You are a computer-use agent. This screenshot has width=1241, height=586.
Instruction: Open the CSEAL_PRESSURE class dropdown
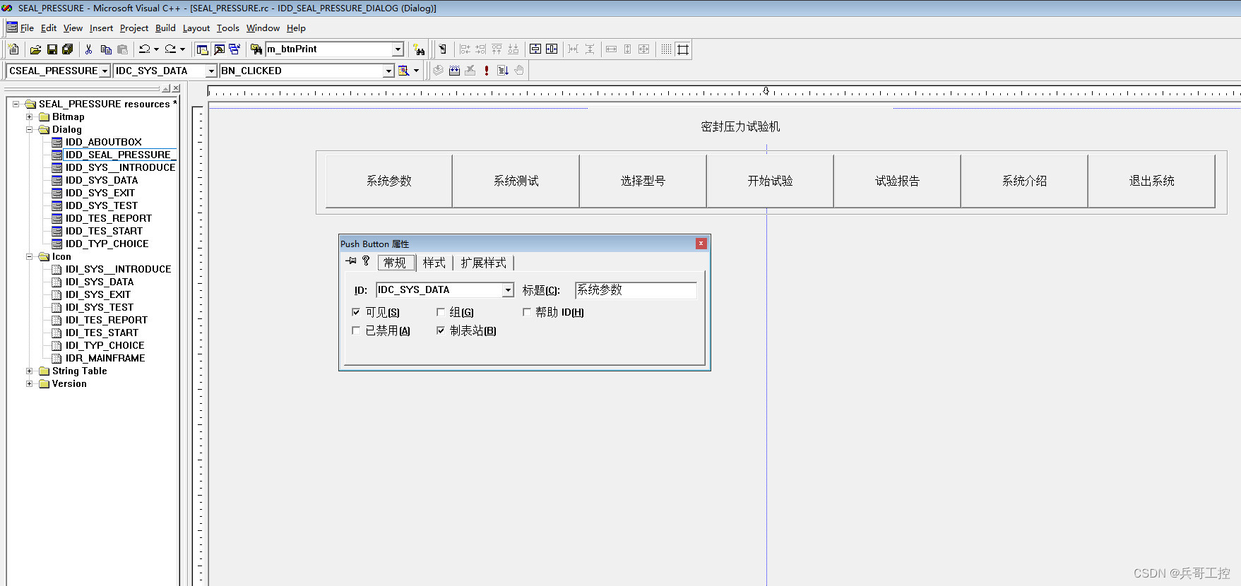pyautogui.click(x=105, y=71)
